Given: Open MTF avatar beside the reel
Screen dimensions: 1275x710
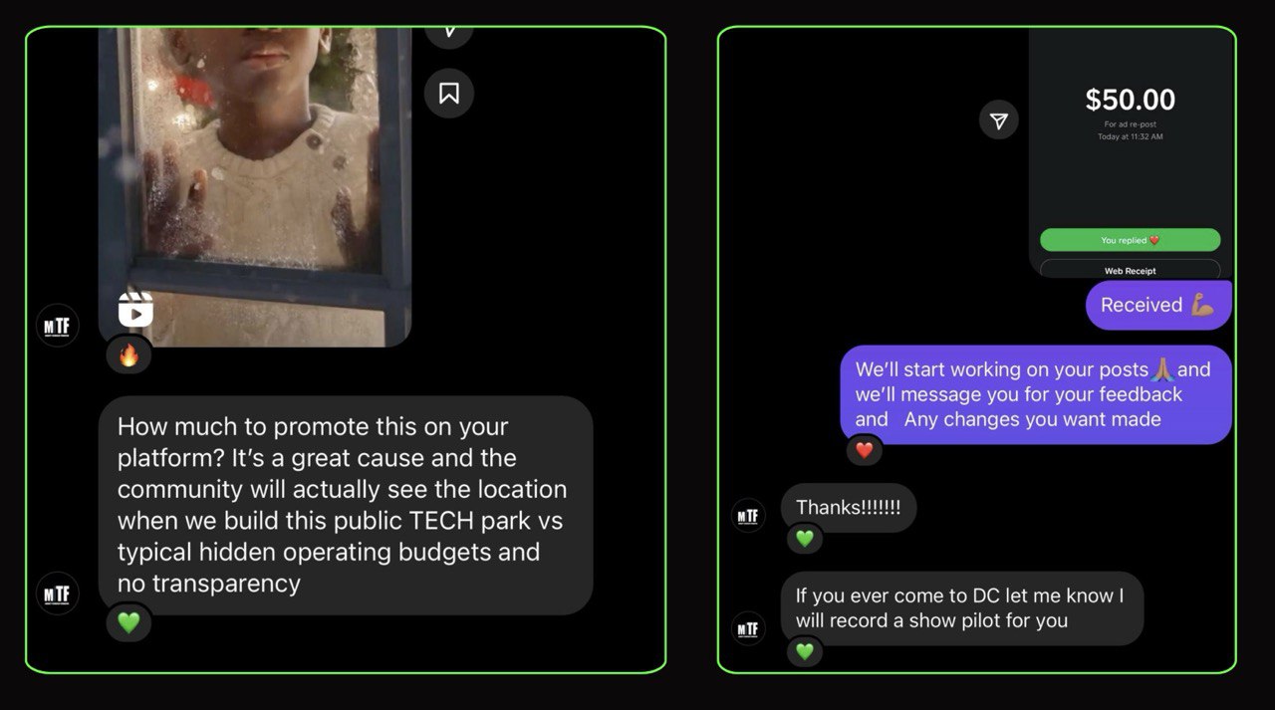Looking at the screenshot, I should point(58,325).
